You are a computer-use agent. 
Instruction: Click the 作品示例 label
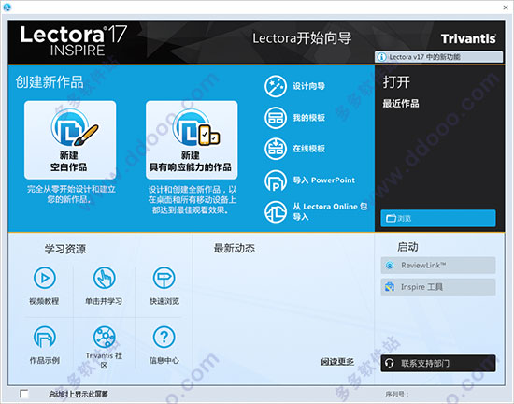point(45,361)
